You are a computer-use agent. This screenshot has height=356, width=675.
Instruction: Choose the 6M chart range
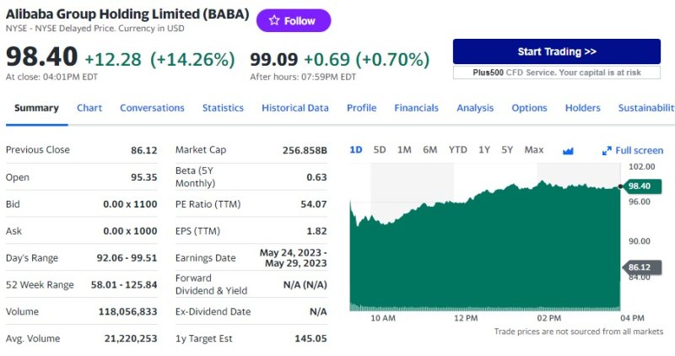pos(429,150)
